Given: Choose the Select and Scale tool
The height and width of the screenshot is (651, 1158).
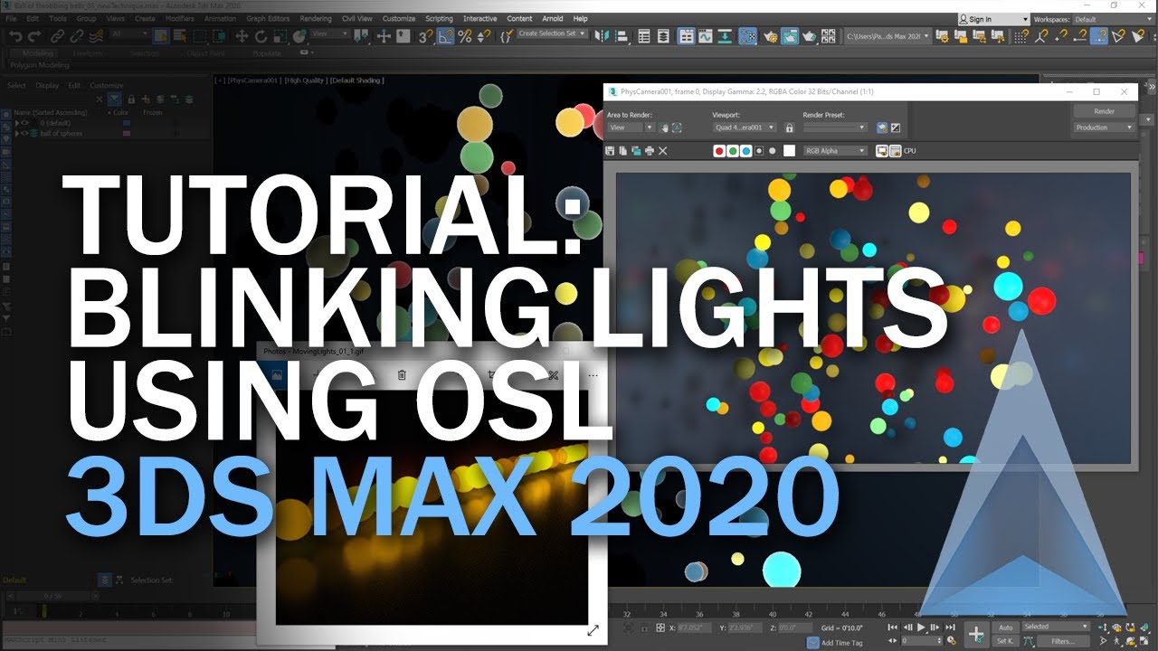Looking at the screenshot, I should tap(280, 36).
